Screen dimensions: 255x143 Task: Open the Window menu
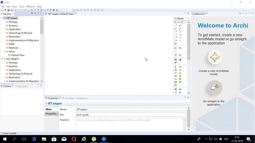coord(31,7)
